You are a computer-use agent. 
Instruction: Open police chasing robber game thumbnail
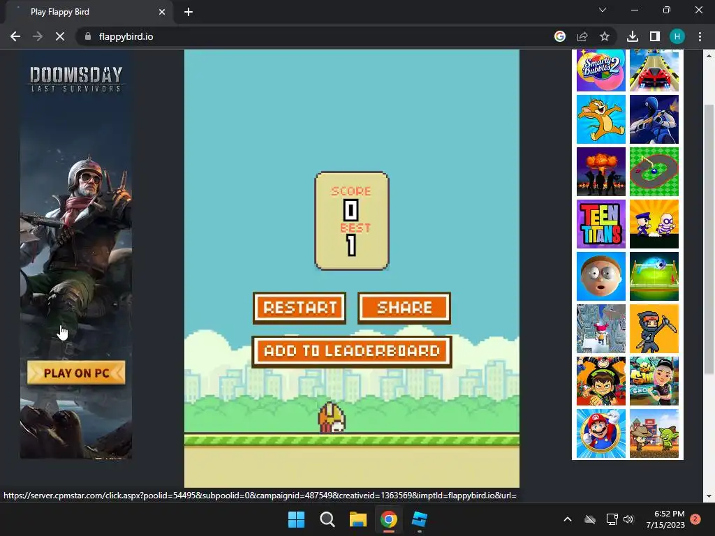tap(654, 224)
